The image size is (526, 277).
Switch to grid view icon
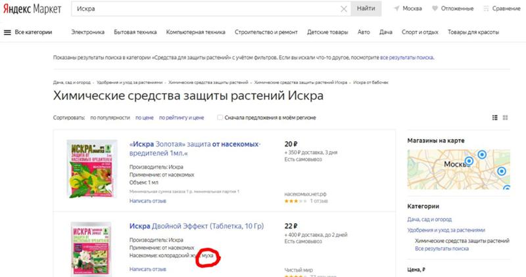[x=505, y=117]
